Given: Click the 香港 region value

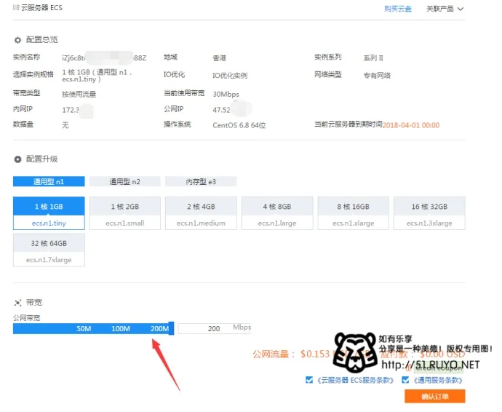Looking at the screenshot, I should point(219,58).
